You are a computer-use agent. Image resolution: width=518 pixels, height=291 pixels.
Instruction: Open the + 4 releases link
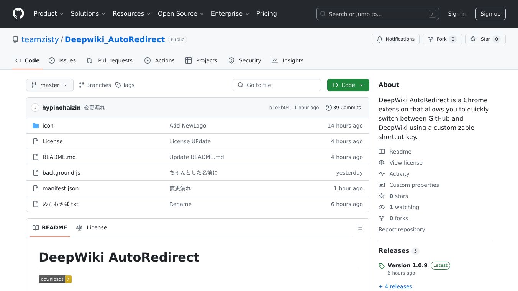(x=395, y=286)
